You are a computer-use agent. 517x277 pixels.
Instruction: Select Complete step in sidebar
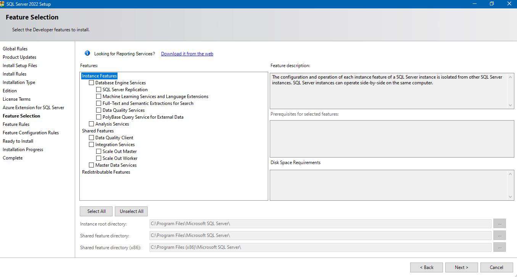coord(13,158)
